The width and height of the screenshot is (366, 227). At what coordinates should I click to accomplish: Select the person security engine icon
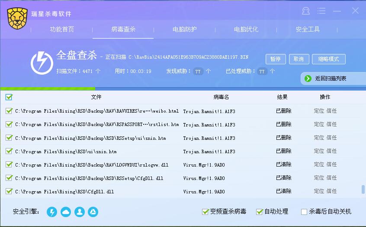80,212
